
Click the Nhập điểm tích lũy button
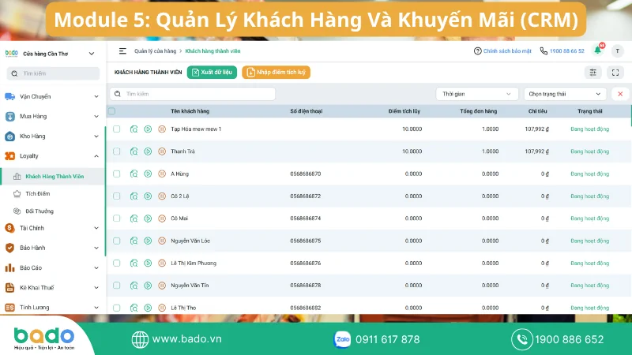click(276, 72)
